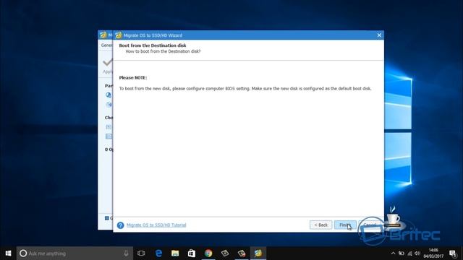Click the active MiniTool Partition Wizard taskbar icon
The height and width of the screenshot is (260, 463).
pos(258,253)
